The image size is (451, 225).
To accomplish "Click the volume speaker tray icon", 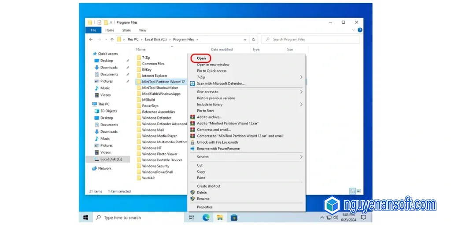I will (x=336, y=217).
